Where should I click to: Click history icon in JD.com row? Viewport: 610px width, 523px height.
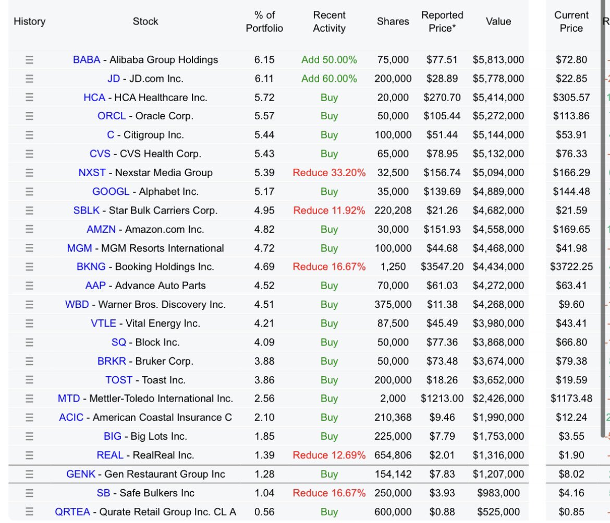point(29,79)
